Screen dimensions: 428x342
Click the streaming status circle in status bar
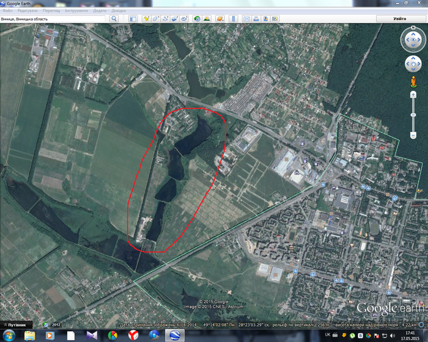click(x=421, y=325)
